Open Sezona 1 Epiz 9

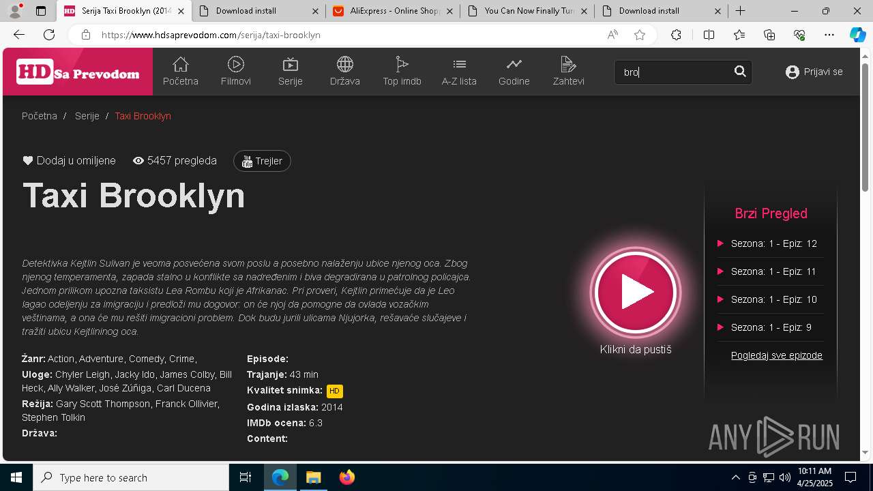(771, 327)
